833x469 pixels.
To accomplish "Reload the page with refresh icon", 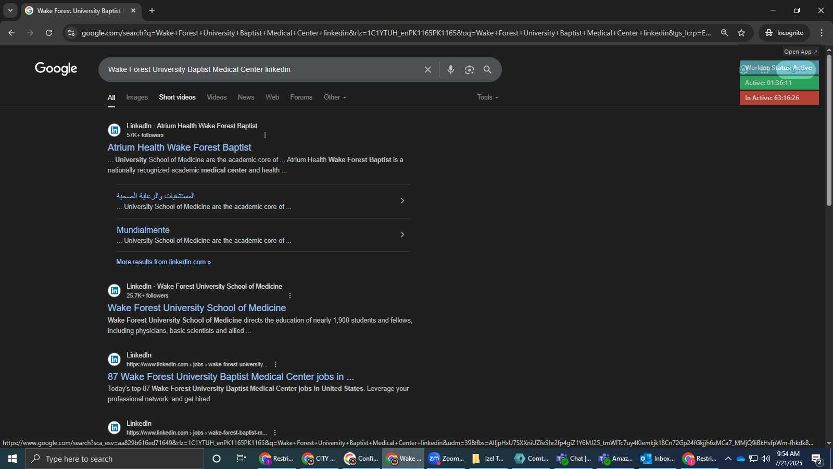I will [49, 33].
